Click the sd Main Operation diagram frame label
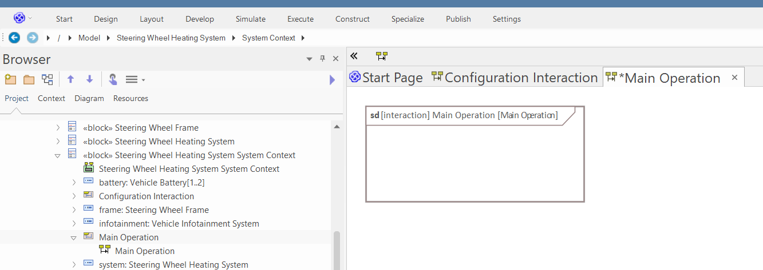 coord(464,115)
